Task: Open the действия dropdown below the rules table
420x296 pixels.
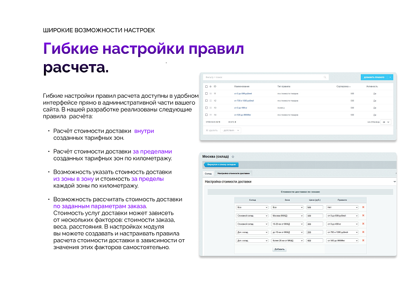Action: coord(230,131)
